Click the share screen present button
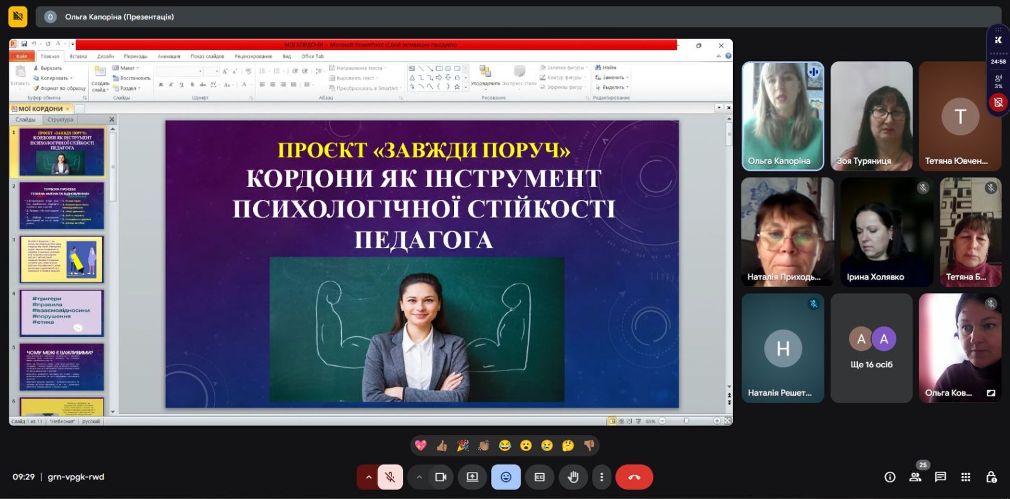The image size is (1010, 499). pyautogui.click(x=472, y=477)
